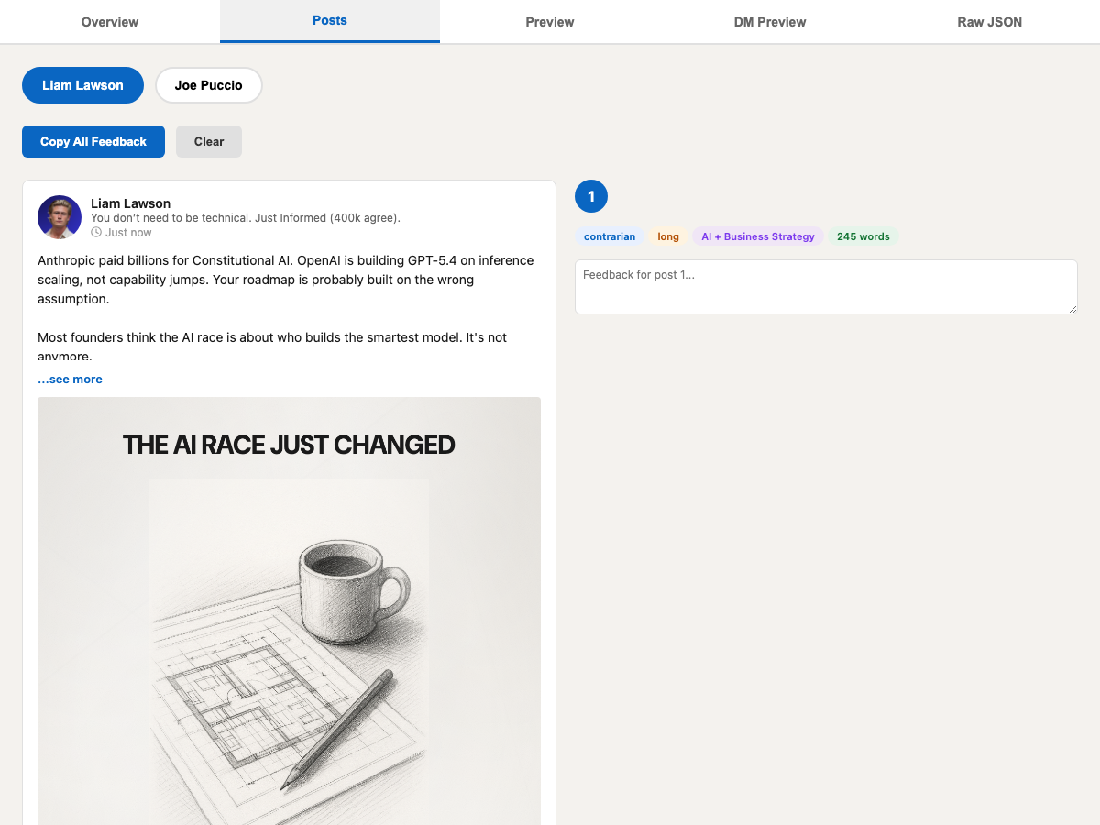
Task: Click the 245 words badge
Action: [x=863, y=236]
